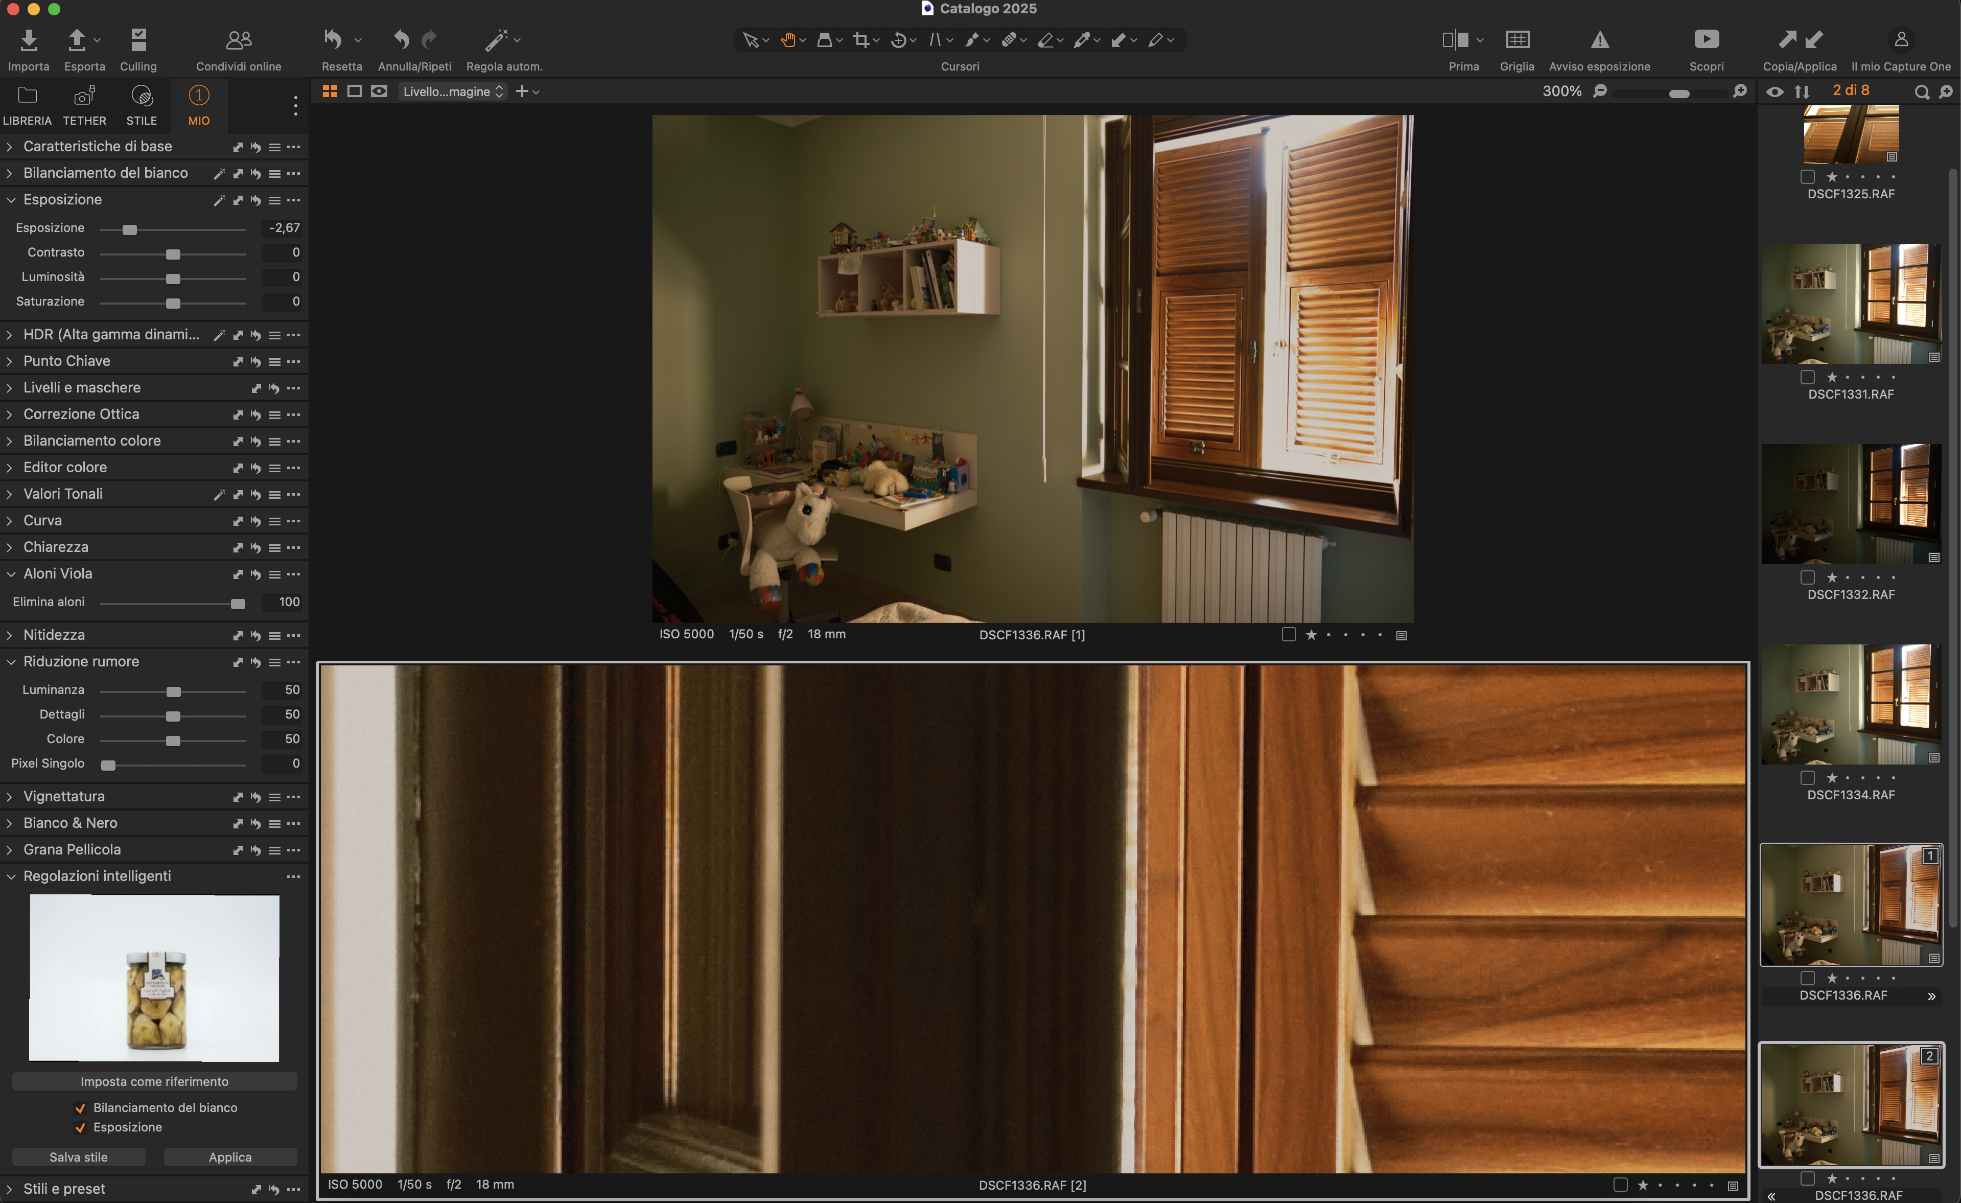
Task: Switch to the MIO tab
Action: coord(198,106)
